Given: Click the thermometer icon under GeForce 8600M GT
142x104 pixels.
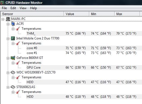Looking at the screenshot, I should point(18,63).
